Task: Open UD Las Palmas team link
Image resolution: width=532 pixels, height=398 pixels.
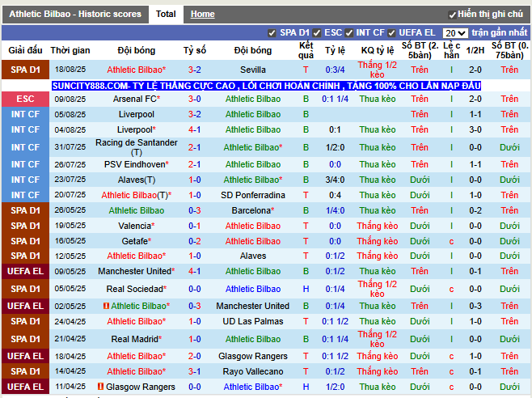Action: (x=253, y=321)
